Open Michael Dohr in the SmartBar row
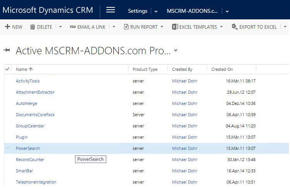This screenshot has width=290, height=189. [184, 171]
